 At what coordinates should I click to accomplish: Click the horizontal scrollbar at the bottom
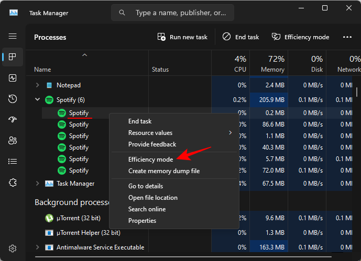183,257
